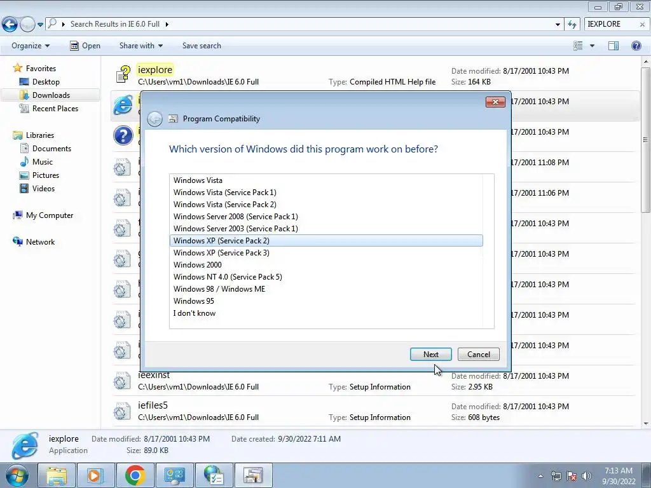Open Control Panel taskbar item
This screenshot has height=488, width=651.
pyautogui.click(x=174, y=475)
